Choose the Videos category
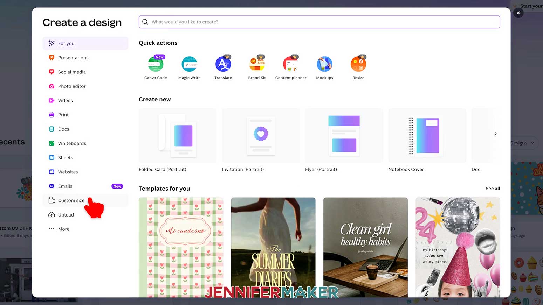The width and height of the screenshot is (543, 305). (85, 101)
